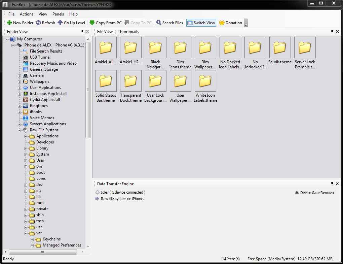The image size is (343, 264).
Task: Expand the Camera tree node
Action: pos(19,76)
